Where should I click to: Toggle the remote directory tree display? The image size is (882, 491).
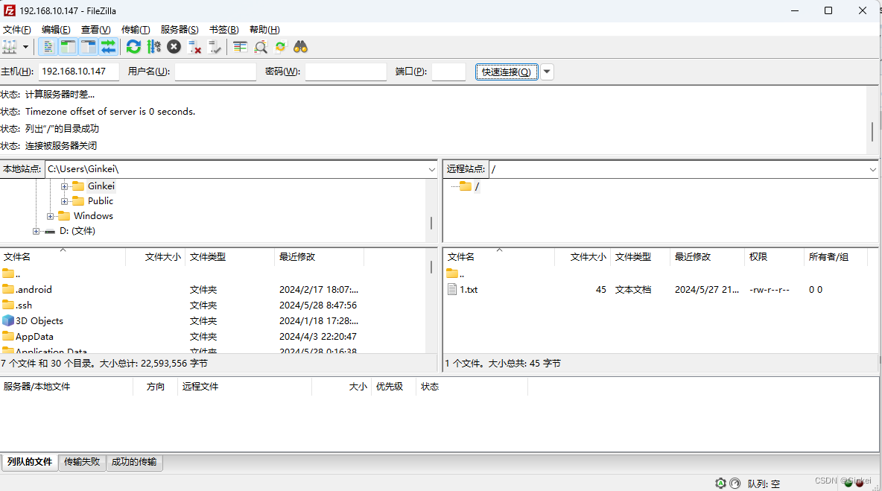[x=89, y=47]
